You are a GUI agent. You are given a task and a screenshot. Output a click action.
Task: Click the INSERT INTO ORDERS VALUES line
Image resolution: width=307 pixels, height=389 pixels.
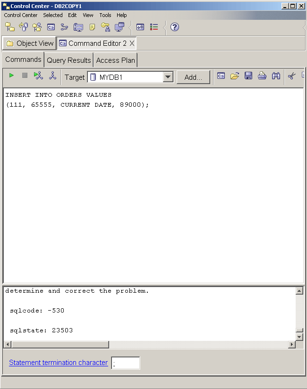coord(58,95)
